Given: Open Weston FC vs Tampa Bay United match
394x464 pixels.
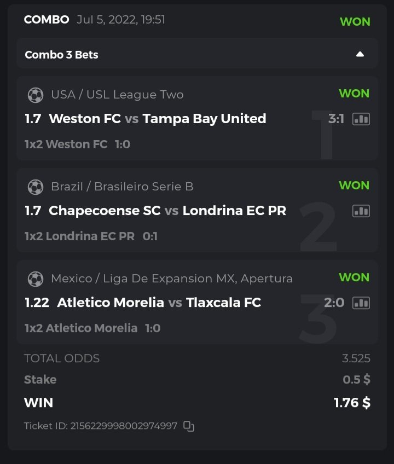Looking at the screenshot, I should click(157, 119).
